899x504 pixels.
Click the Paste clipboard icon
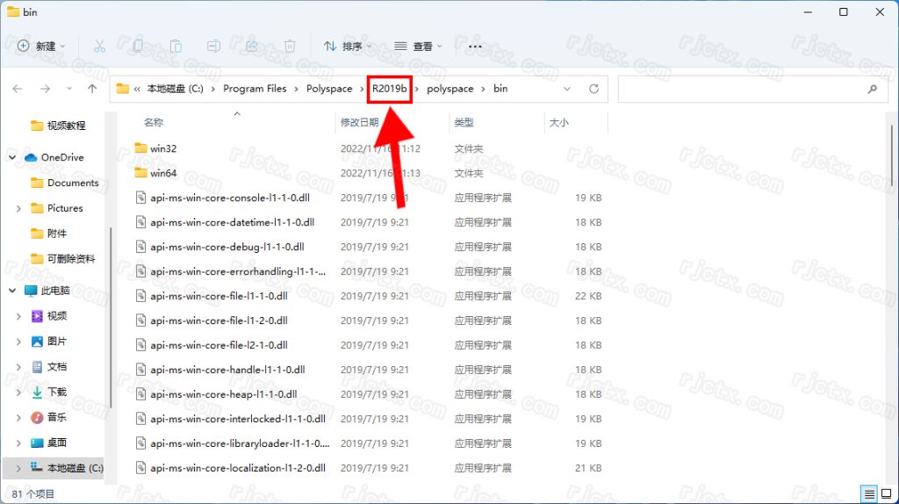point(176,46)
